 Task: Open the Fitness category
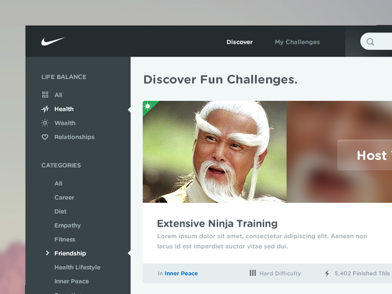[65, 240]
